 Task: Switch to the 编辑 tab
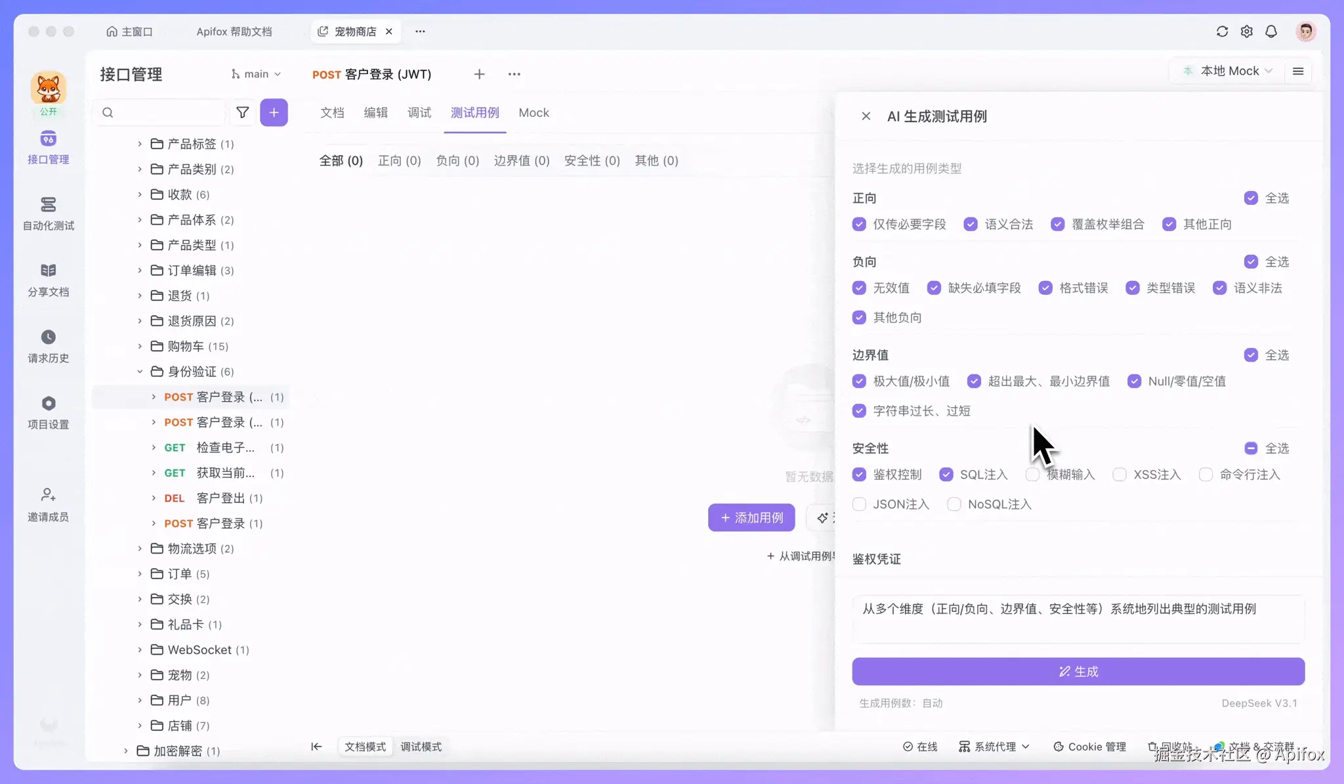click(376, 113)
